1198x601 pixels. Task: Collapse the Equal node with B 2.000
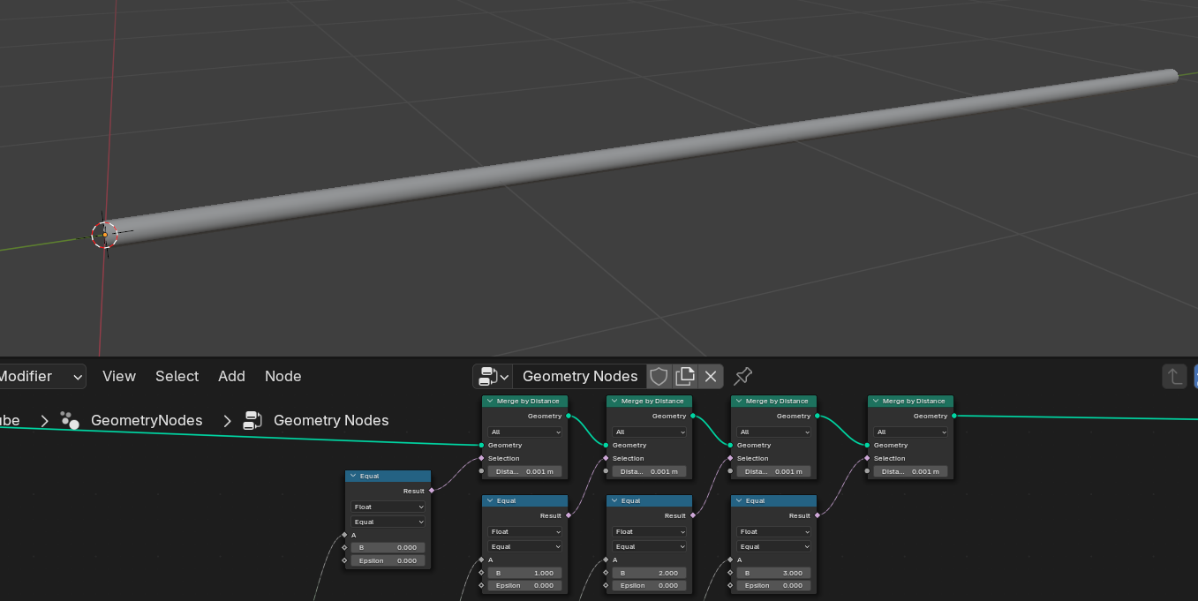(614, 500)
